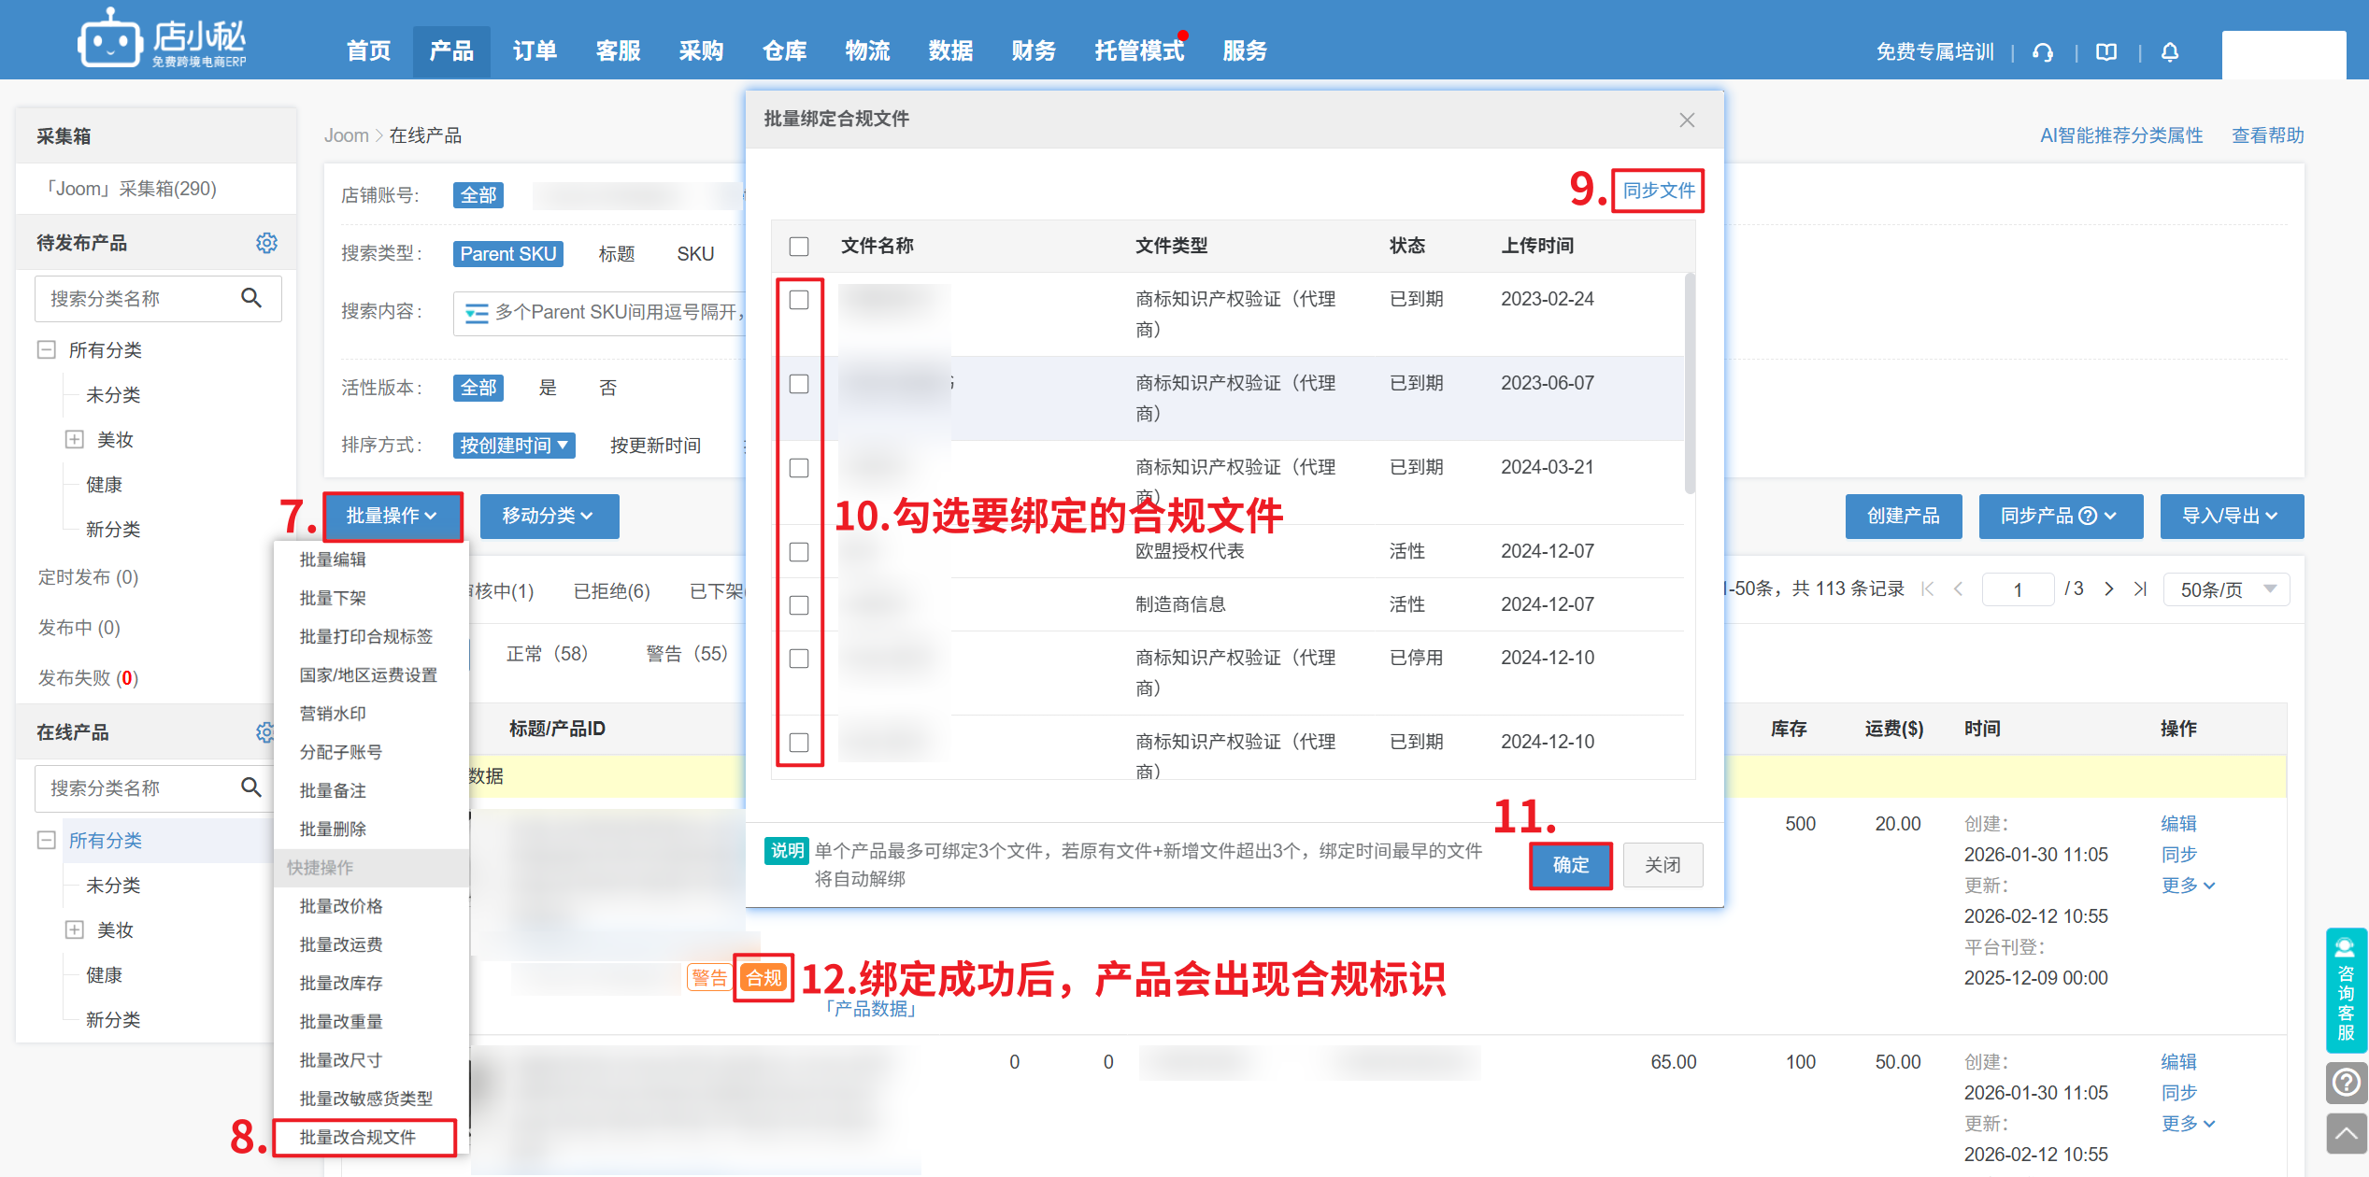Click search magnifier in 待发布产品 category box
Image resolution: width=2369 pixels, height=1177 pixels.
[x=251, y=298]
